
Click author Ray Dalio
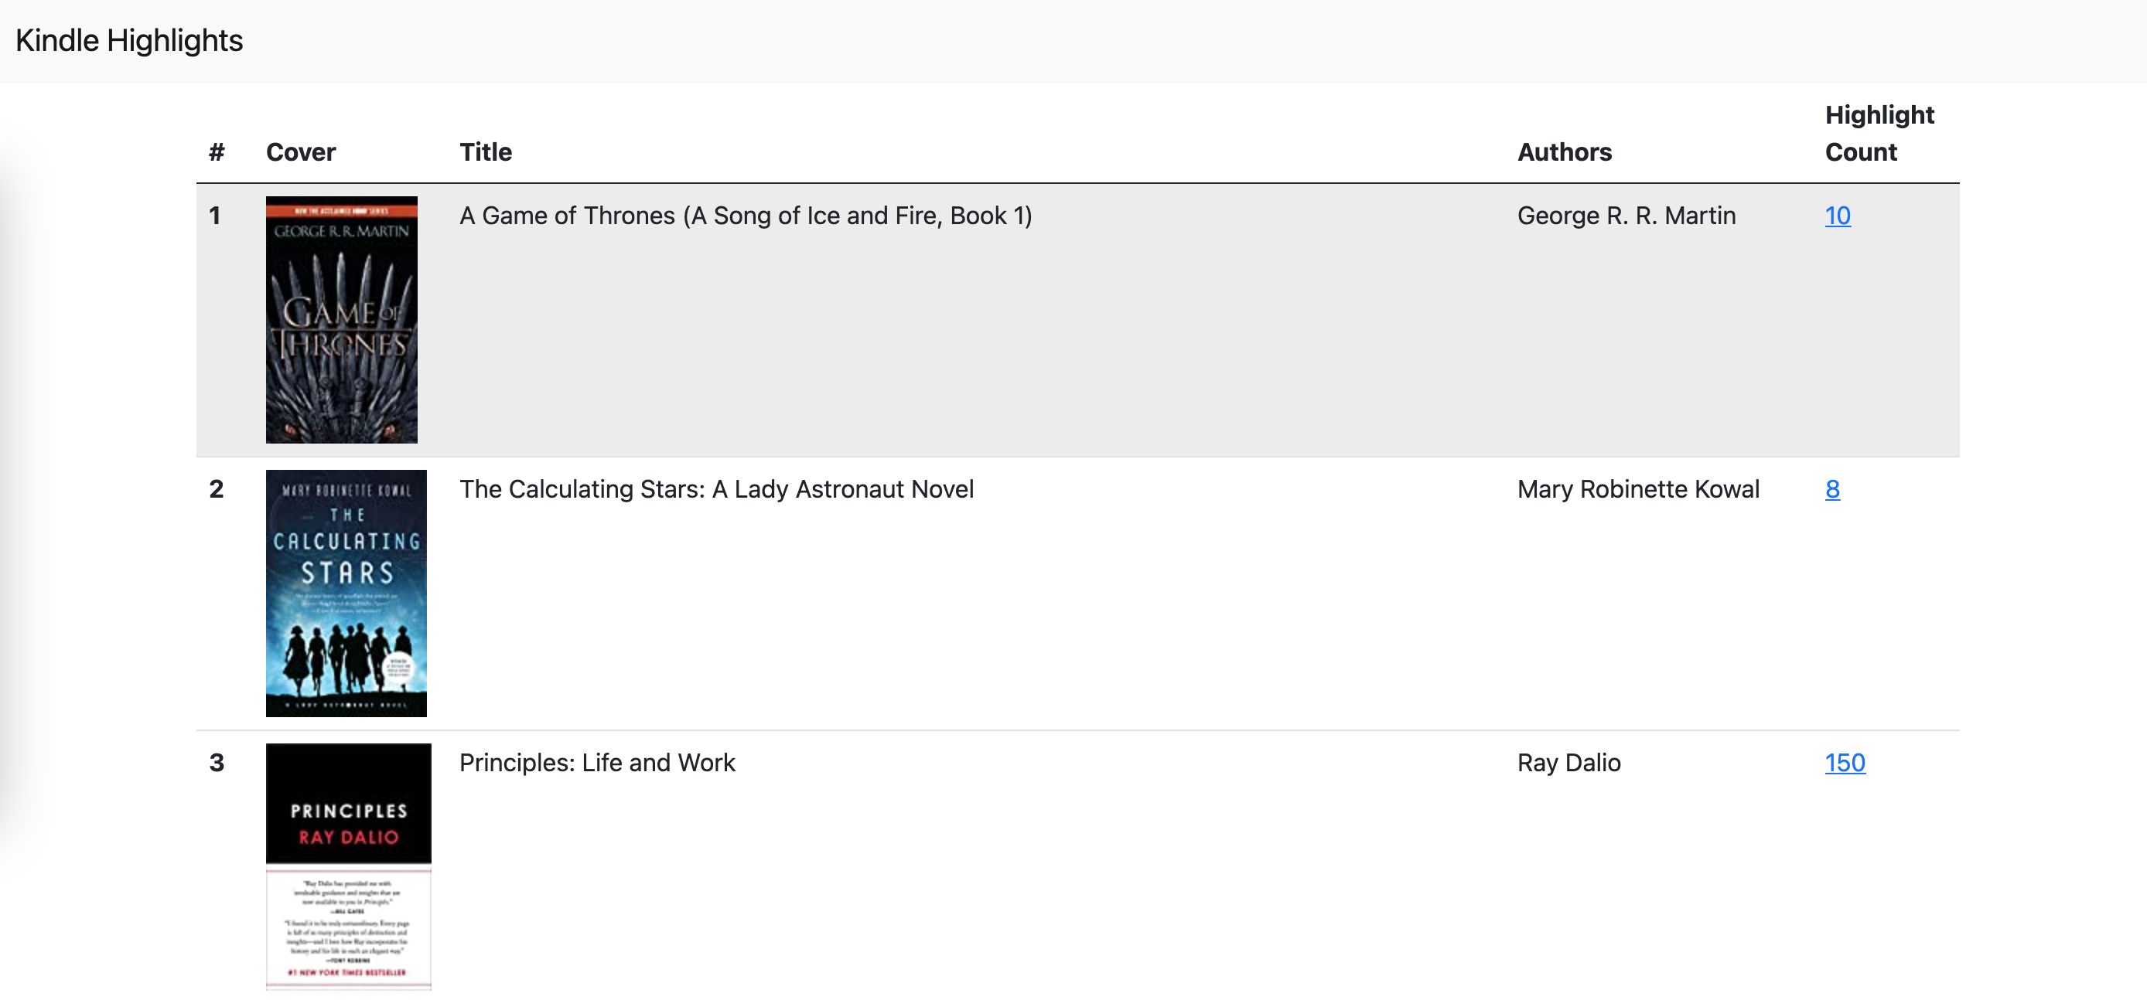[1568, 763]
